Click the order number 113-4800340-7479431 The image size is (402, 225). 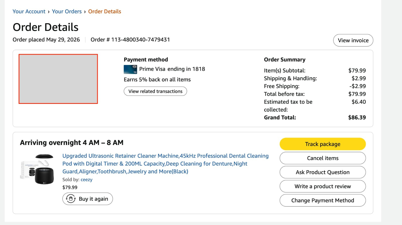(x=140, y=40)
